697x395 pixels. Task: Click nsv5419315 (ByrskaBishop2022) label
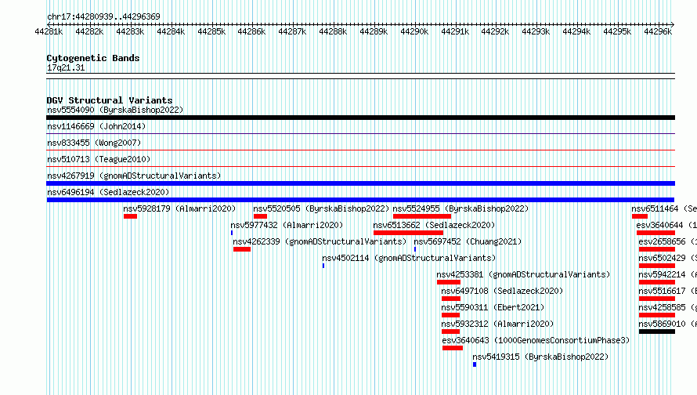coord(540,357)
